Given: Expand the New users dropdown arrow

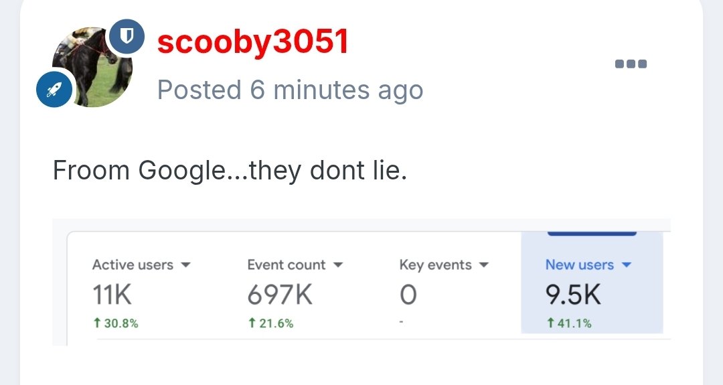Looking at the screenshot, I should coord(626,264).
